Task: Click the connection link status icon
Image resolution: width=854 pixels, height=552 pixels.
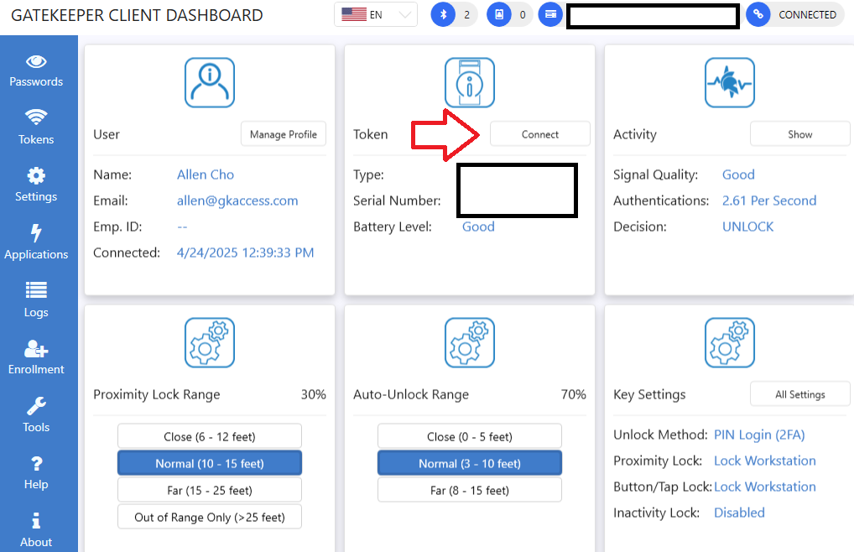Action: pos(758,14)
